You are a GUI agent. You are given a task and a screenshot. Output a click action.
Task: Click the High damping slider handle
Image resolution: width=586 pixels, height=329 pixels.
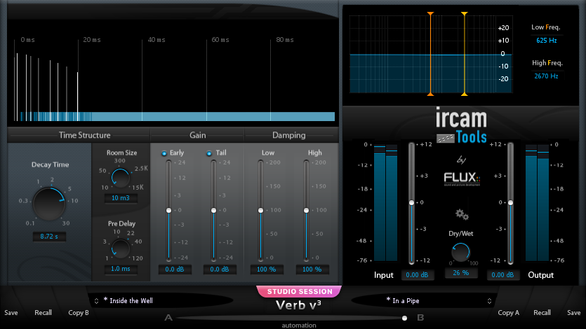306,211
